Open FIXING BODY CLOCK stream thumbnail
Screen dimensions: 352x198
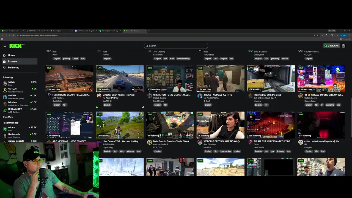pos(69,79)
